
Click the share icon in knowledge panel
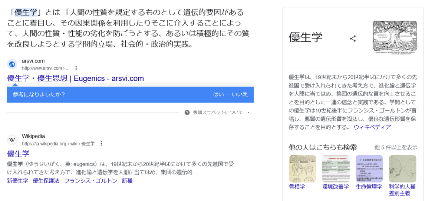353,38
